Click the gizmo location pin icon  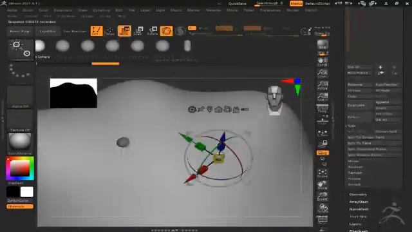click(x=209, y=109)
